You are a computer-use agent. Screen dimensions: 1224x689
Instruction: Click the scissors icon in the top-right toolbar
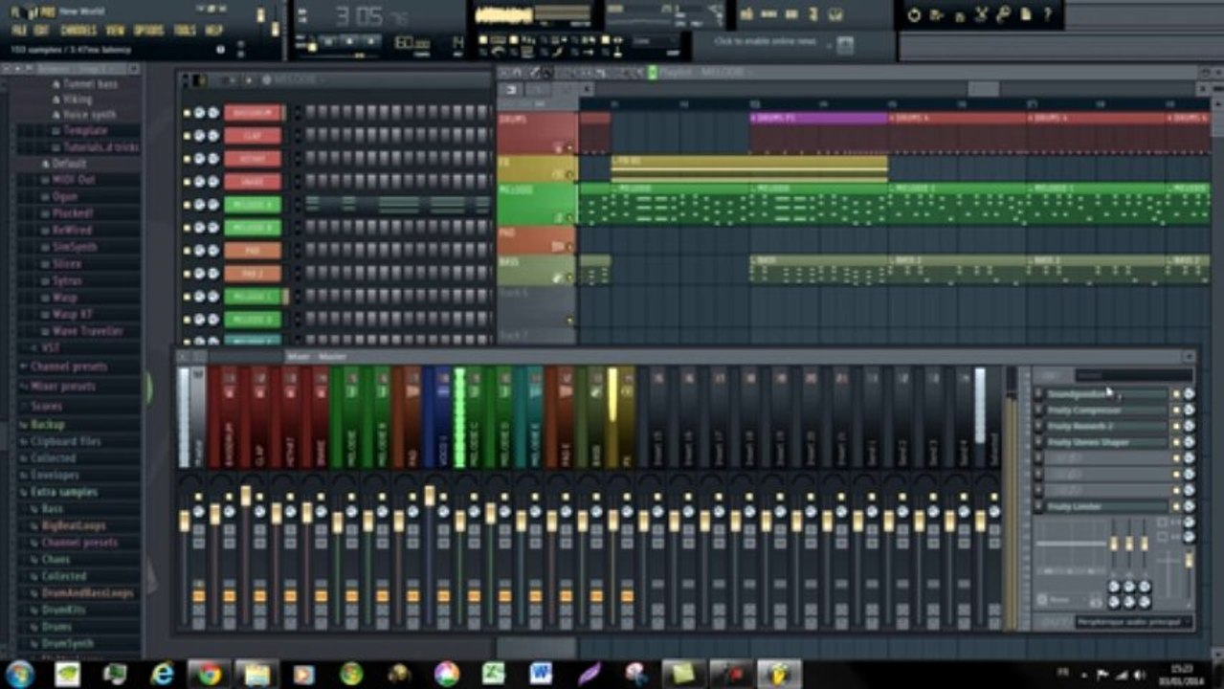(x=982, y=14)
